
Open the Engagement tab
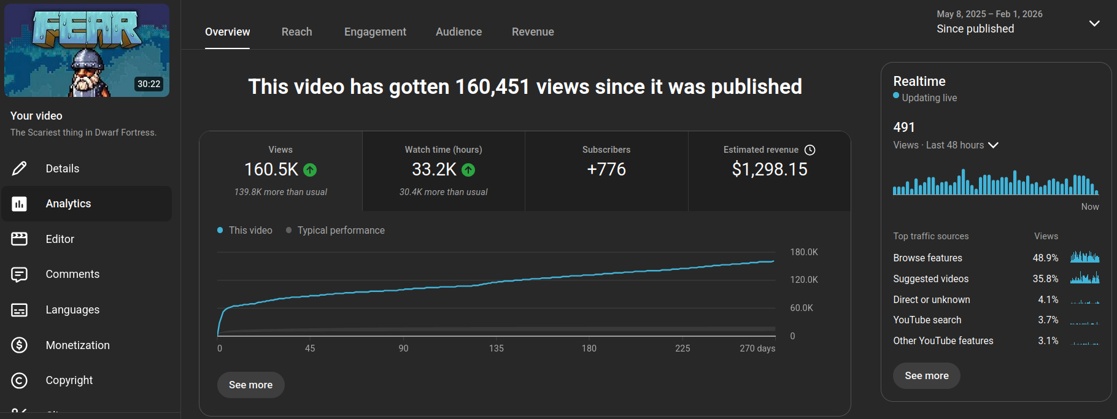375,32
